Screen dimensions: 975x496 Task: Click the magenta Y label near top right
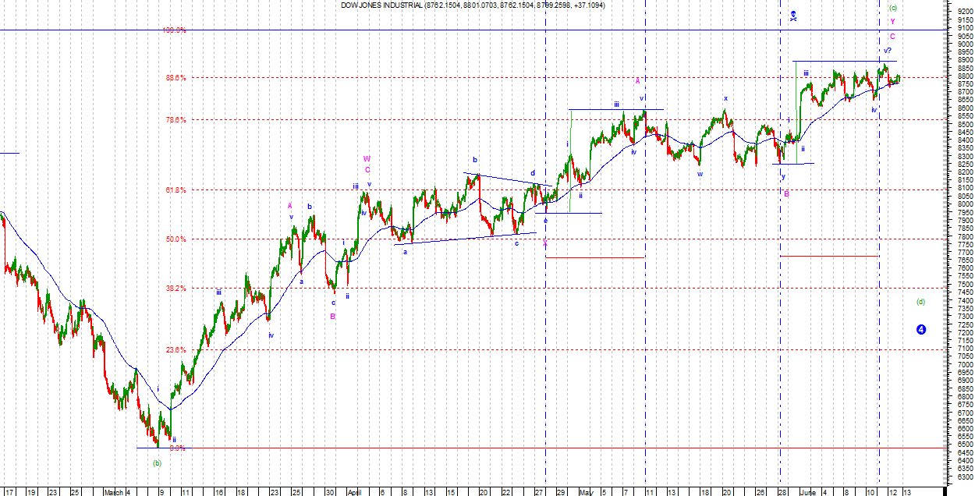coord(892,22)
